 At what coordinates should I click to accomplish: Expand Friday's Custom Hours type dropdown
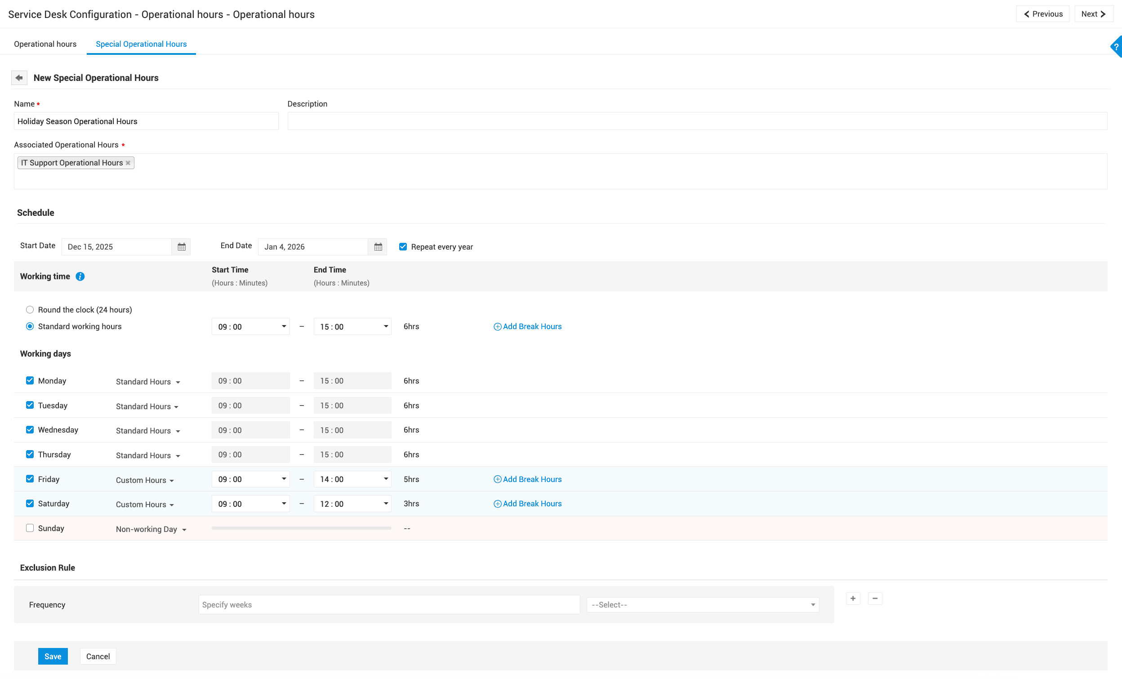point(145,480)
